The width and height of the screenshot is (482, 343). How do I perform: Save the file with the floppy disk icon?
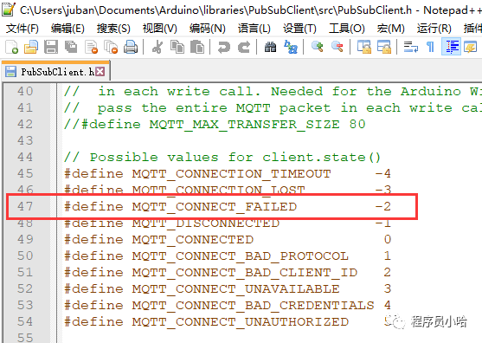(51, 47)
